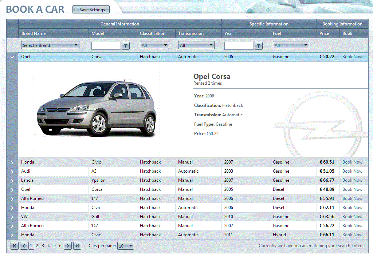Go to the first page of results
Screen dimensions: 373x257
pos(15,246)
